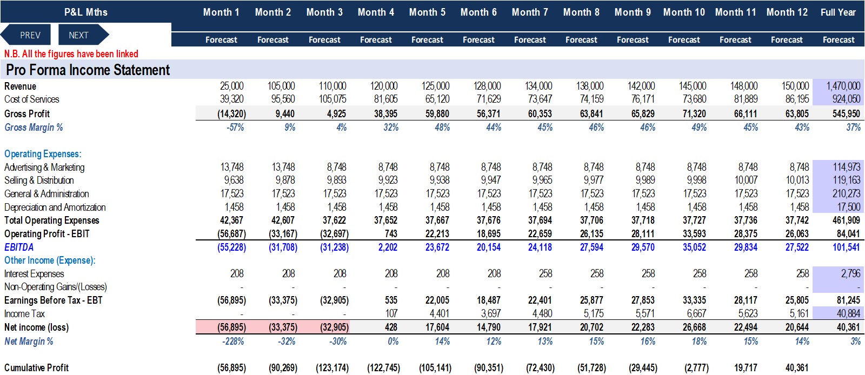Image resolution: width=865 pixels, height=375 pixels.
Task: Select the EBITDA row label
Action: pos(18,247)
